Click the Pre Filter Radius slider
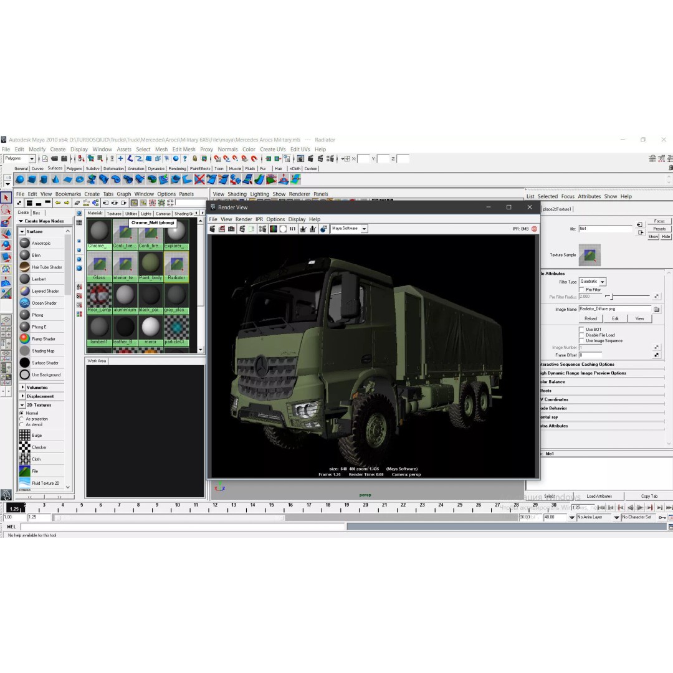This screenshot has width=673, height=673. (627, 296)
